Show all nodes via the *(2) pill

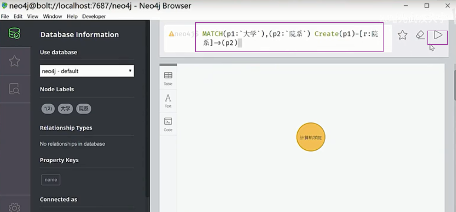48,108
